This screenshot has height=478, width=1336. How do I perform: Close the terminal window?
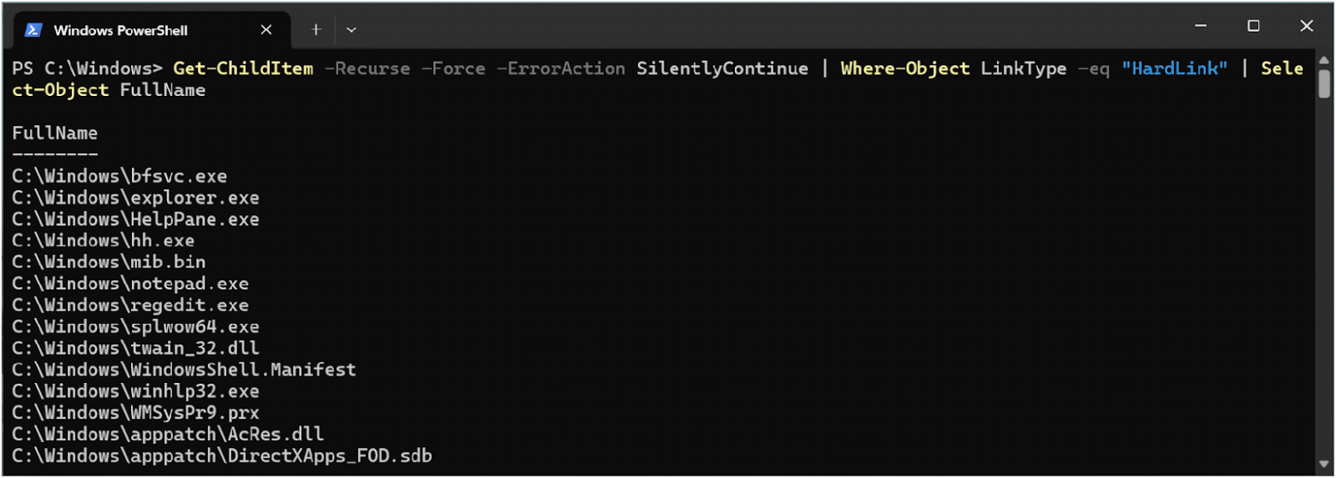point(1306,27)
